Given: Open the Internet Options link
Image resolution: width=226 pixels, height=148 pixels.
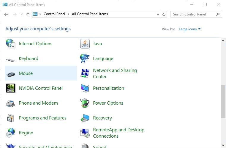Looking at the screenshot, I should [x=35, y=44].
